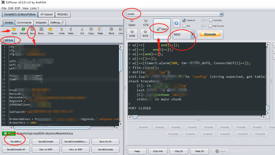
Task: Click the IDLE status indicator
Action: [9, 134]
